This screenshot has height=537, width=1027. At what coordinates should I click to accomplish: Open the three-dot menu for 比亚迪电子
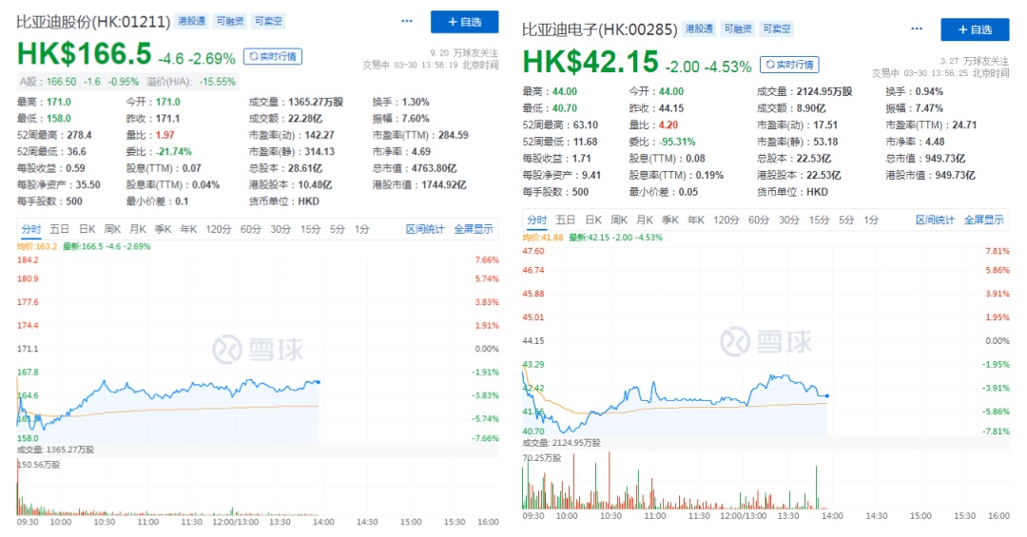(x=917, y=29)
